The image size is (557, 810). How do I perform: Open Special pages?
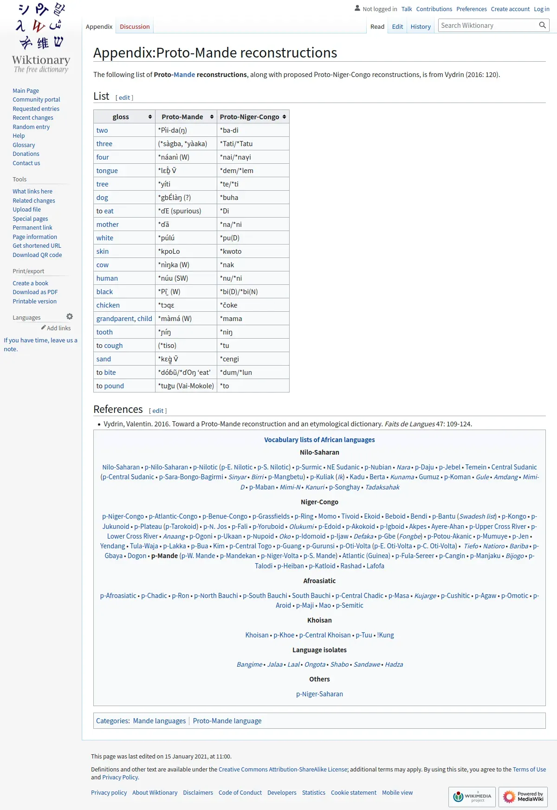tap(30, 219)
